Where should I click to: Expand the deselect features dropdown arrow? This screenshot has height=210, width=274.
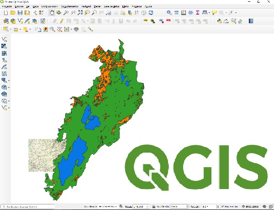click(x=30, y=29)
